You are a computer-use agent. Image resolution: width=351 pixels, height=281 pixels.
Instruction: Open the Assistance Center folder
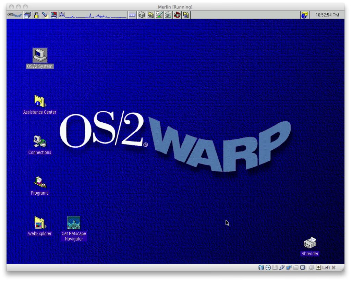40,101
